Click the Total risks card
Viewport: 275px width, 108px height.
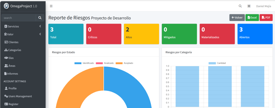tap(66, 34)
